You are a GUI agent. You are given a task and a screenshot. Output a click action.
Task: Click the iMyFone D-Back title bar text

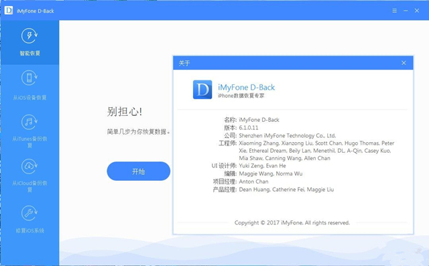click(35, 11)
